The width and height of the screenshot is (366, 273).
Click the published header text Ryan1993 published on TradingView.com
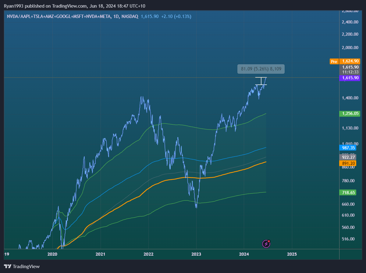(x=45, y=5)
